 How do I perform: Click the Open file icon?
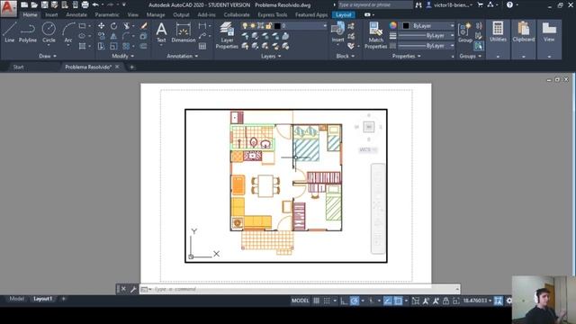[34, 4]
